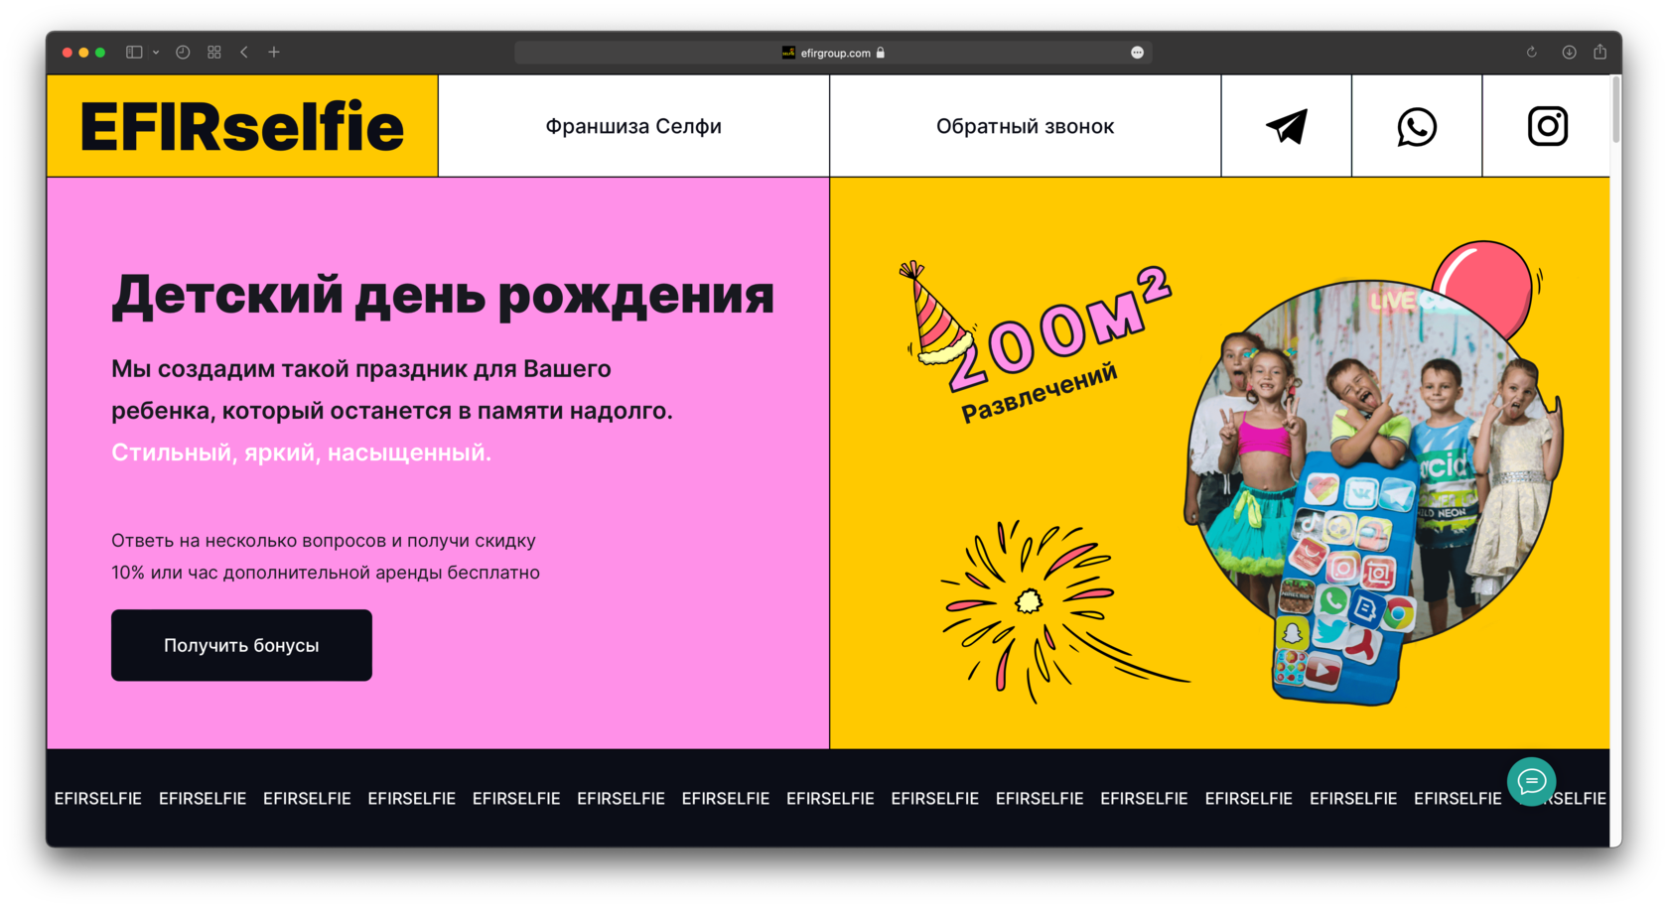
Task: Open the green chat widget bubble
Action: pyautogui.click(x=1531, y=781)
